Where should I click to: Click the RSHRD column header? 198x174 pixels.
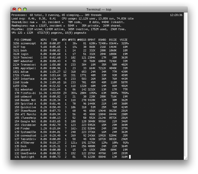coord(102,40)
